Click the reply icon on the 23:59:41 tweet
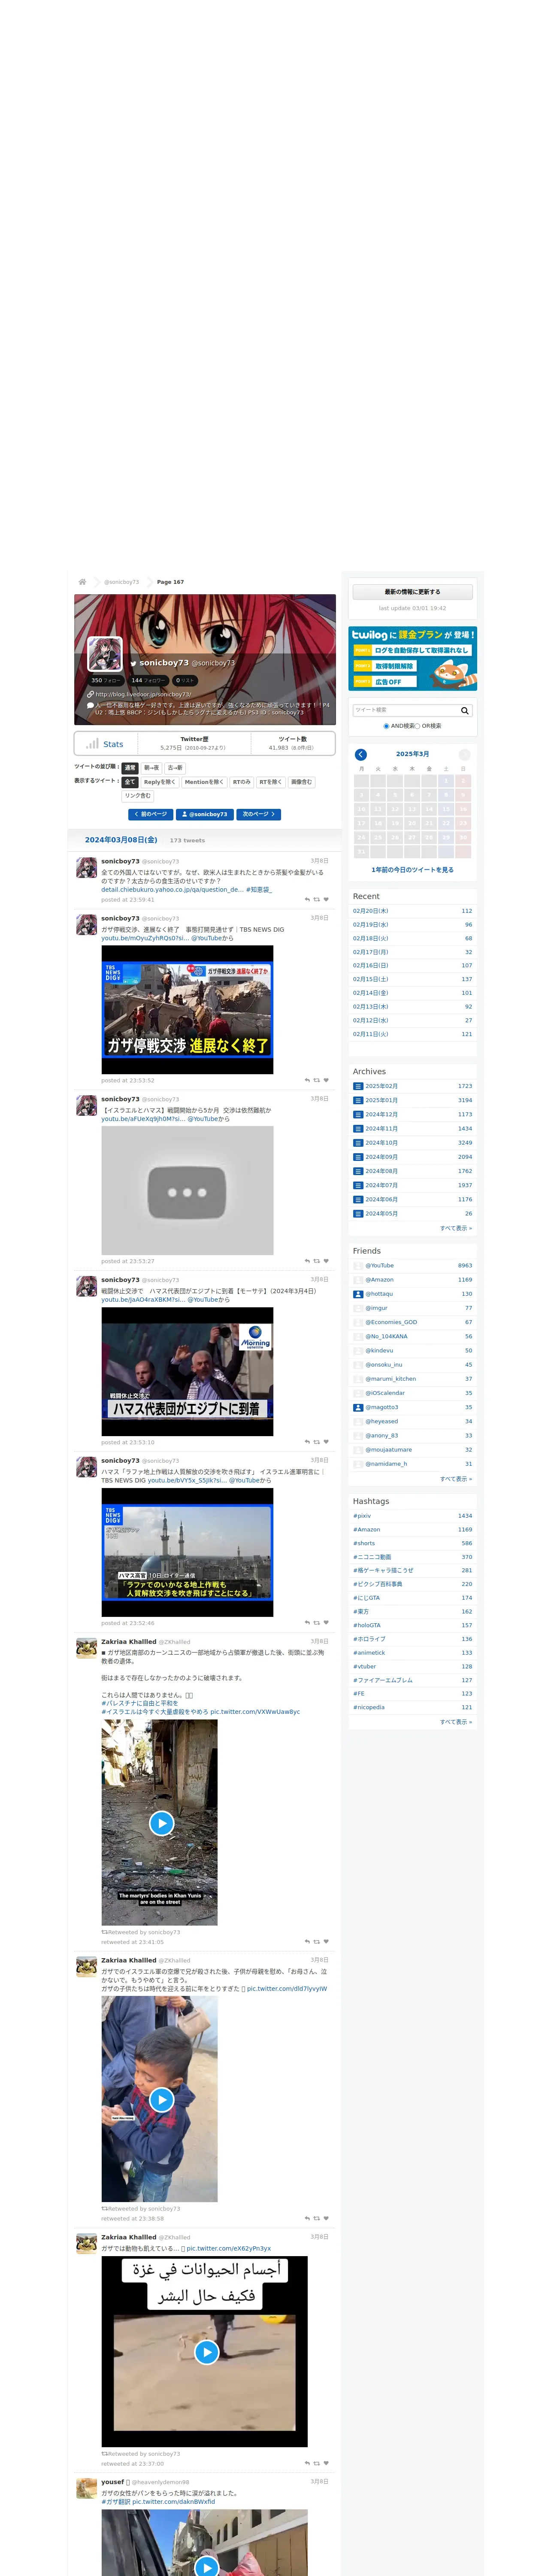551x2576 pixels. (x=307, y=899)
